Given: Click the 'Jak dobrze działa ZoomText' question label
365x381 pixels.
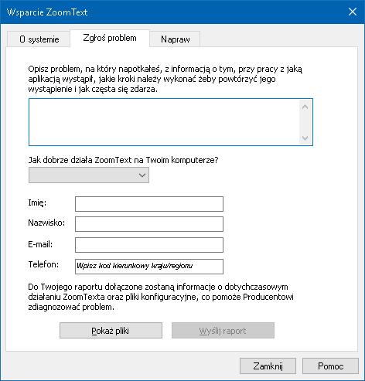Looking at the screenshot, I should [123, 160].
